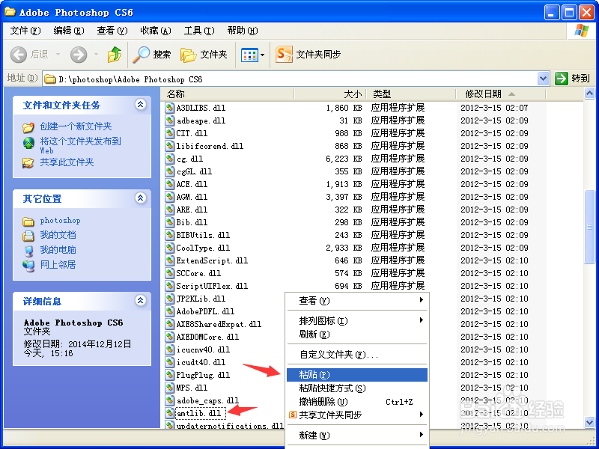Open the 工具 menu
Viewport: 599px width, 449px height.
click(x=198, y=30)
